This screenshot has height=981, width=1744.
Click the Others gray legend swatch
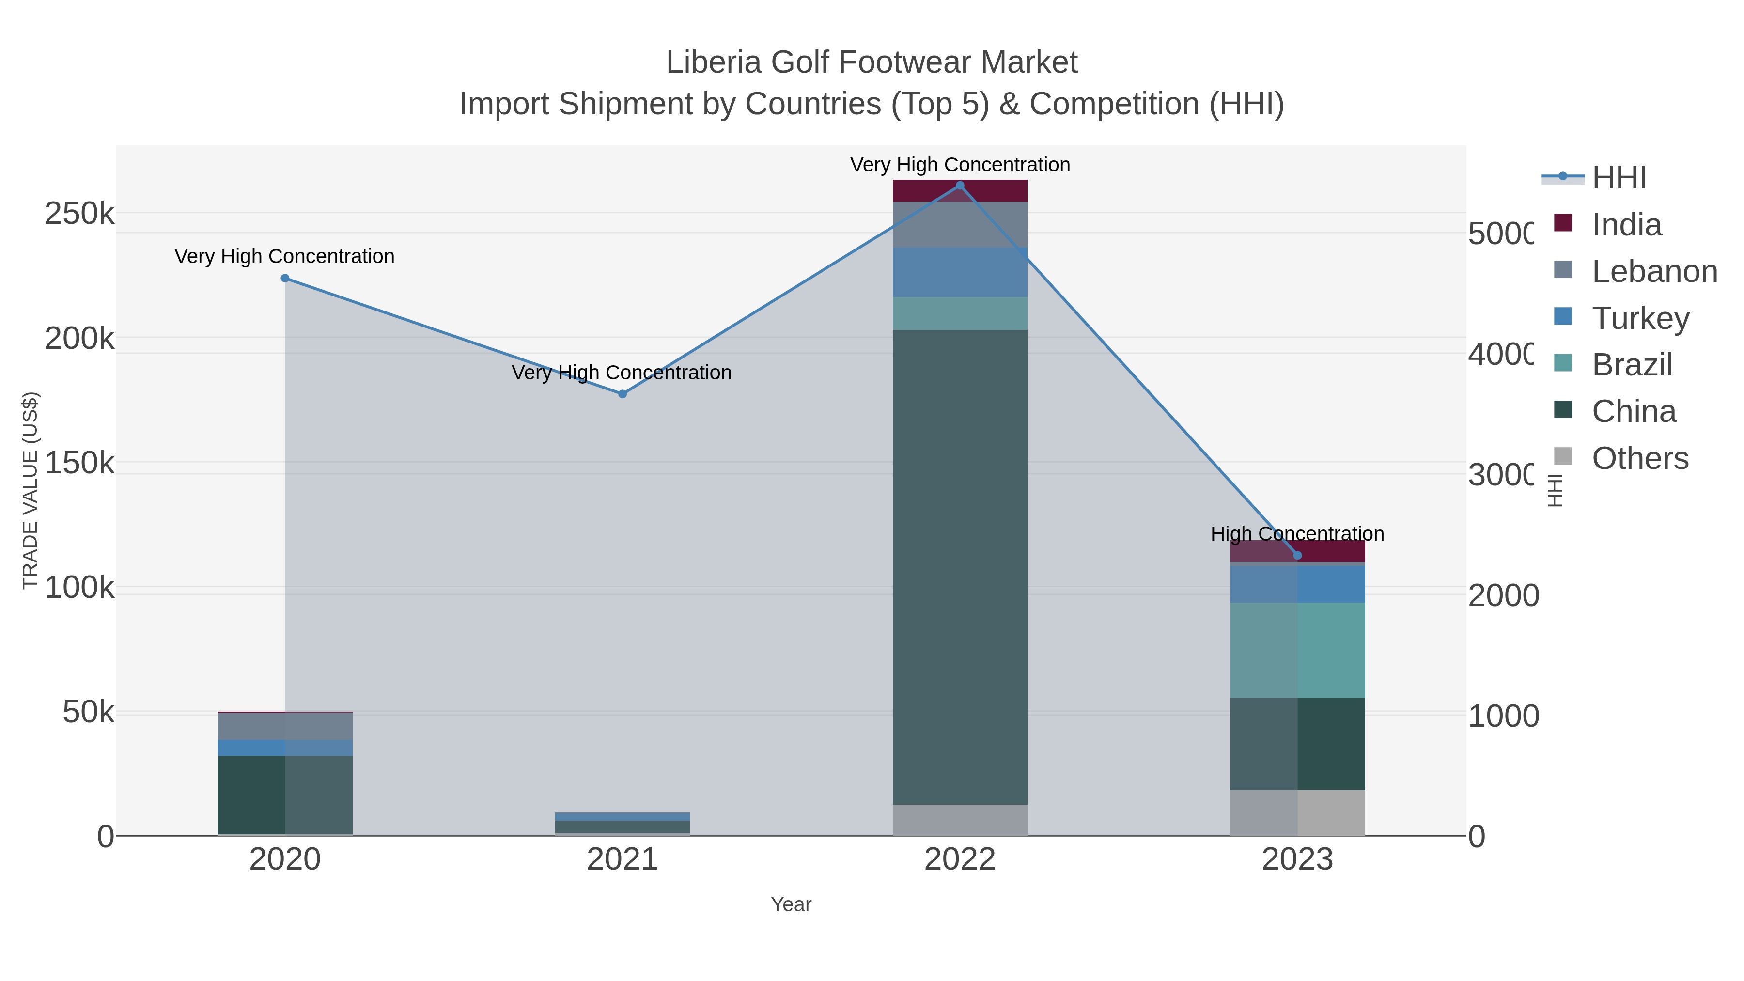click(1562, 456)
